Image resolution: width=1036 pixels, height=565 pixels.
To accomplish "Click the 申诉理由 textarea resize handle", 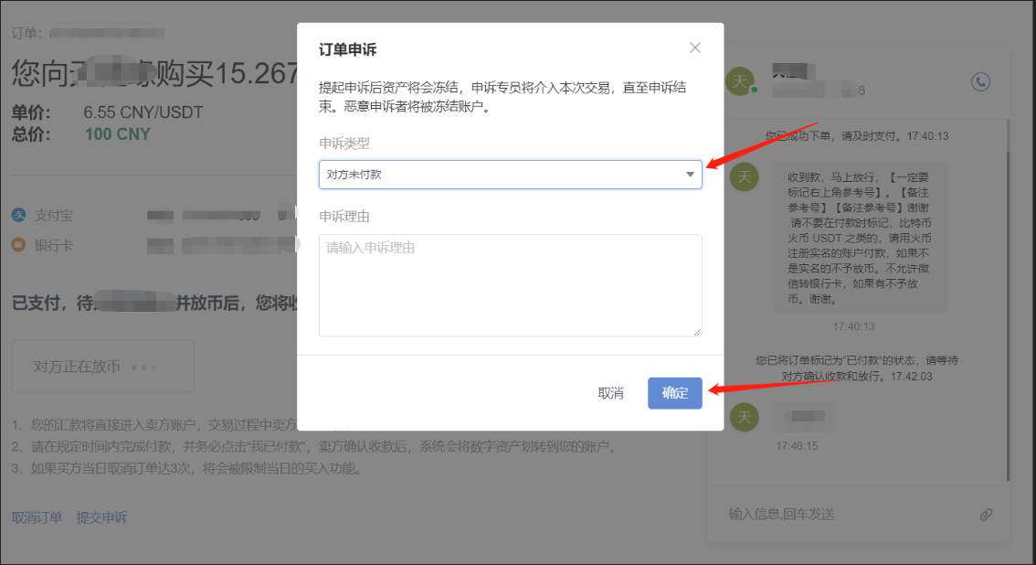I will [697, 331].
